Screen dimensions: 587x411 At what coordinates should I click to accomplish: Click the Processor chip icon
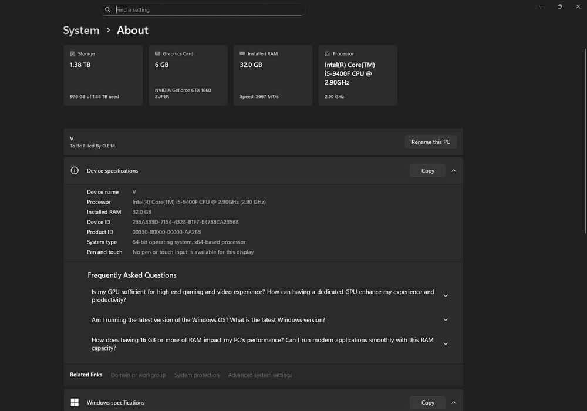click(327, 53)
